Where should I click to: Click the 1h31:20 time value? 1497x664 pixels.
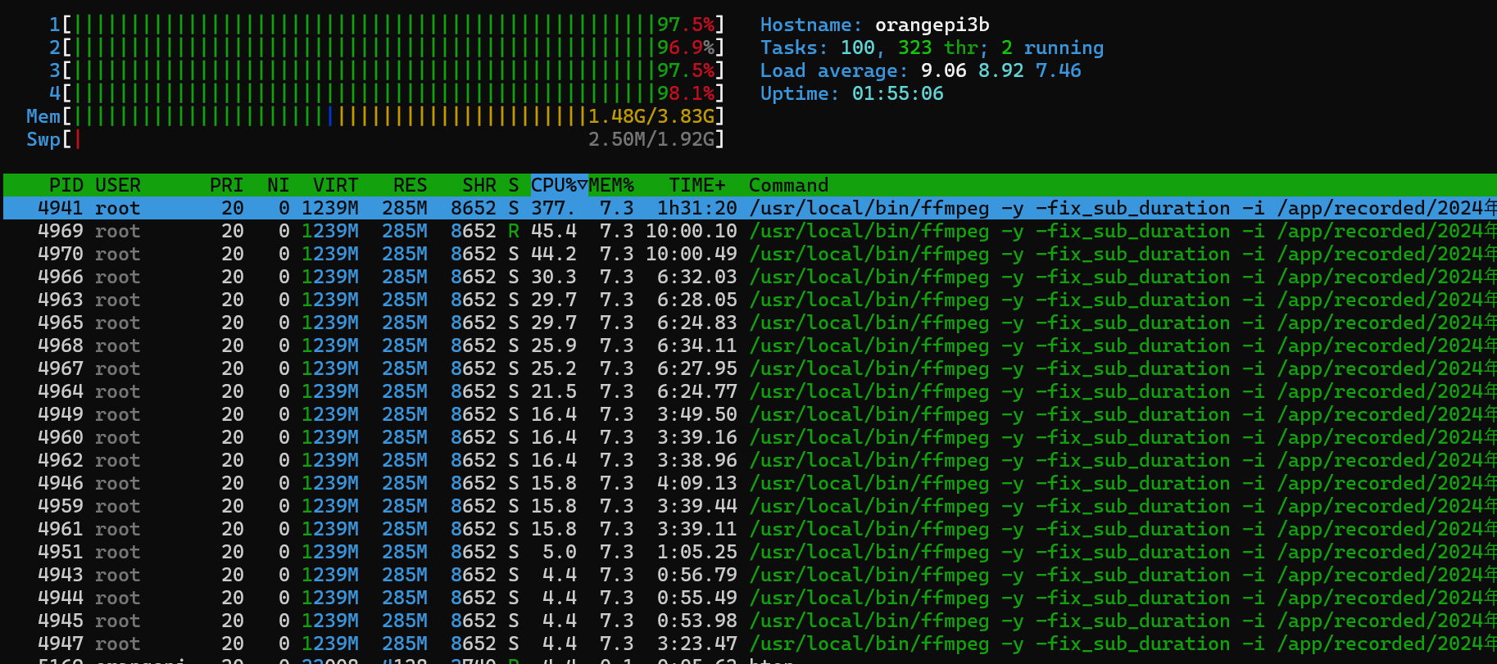click(697, 208)
